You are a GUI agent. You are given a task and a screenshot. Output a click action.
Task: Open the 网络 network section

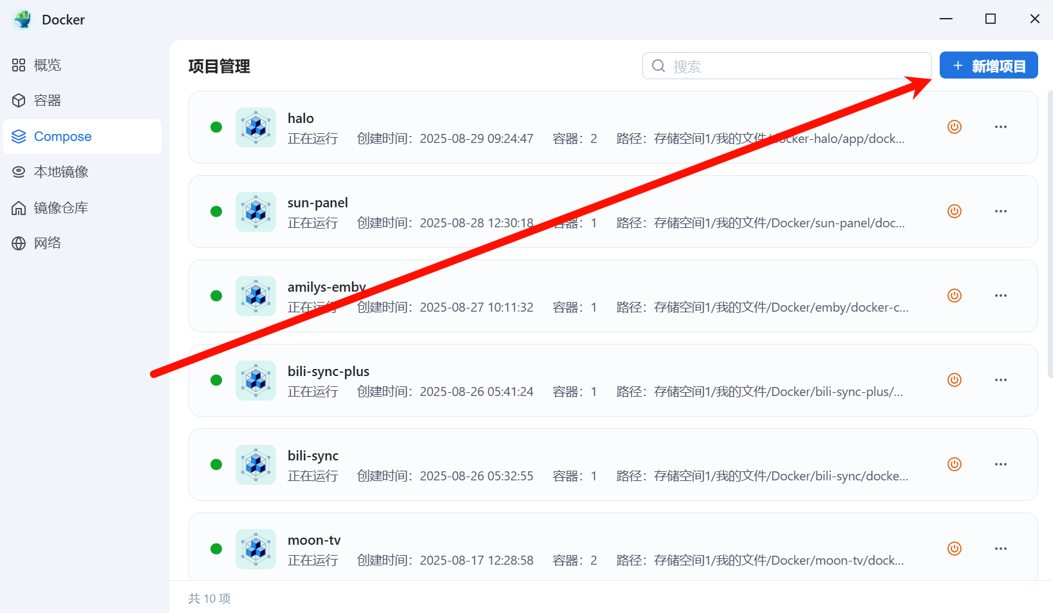(82, 243)
